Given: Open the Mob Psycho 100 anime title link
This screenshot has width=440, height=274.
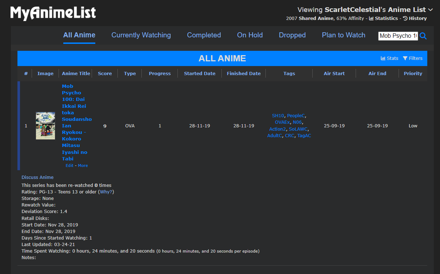Looking at the screenshot, I should pyautogui.click(x=76, y=122).
